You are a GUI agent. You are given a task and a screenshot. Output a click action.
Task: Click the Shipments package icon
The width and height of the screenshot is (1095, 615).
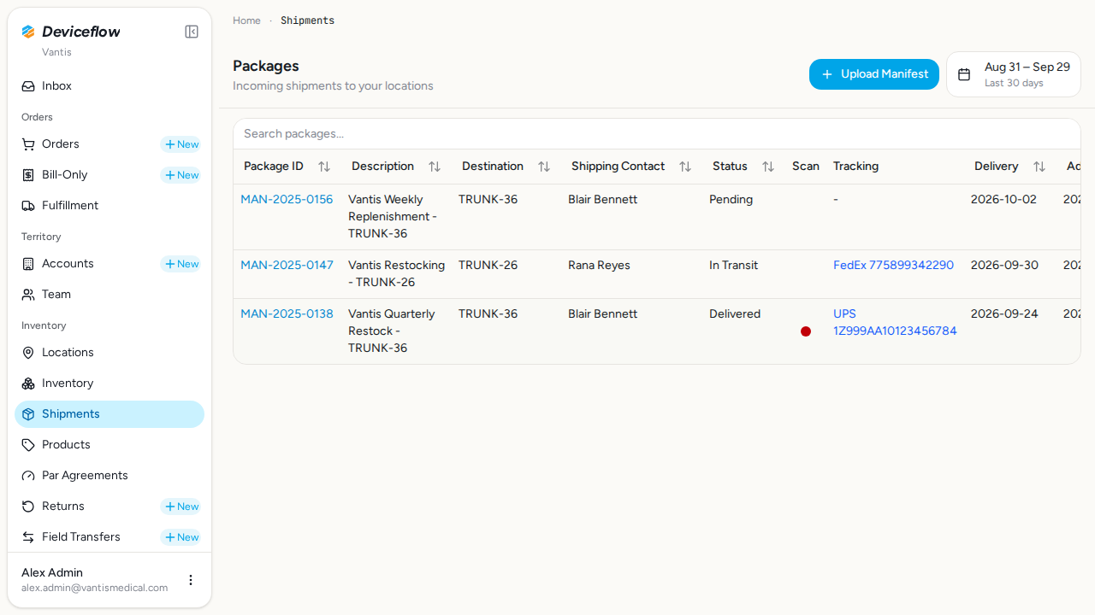[x=28, y=414]
